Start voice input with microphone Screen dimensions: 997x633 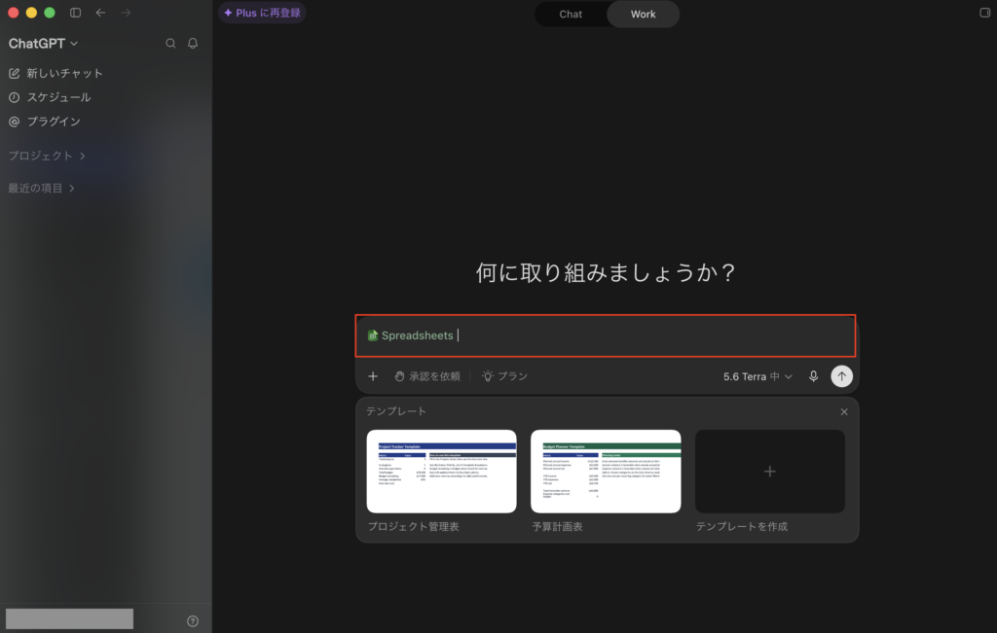pos(813,376)
